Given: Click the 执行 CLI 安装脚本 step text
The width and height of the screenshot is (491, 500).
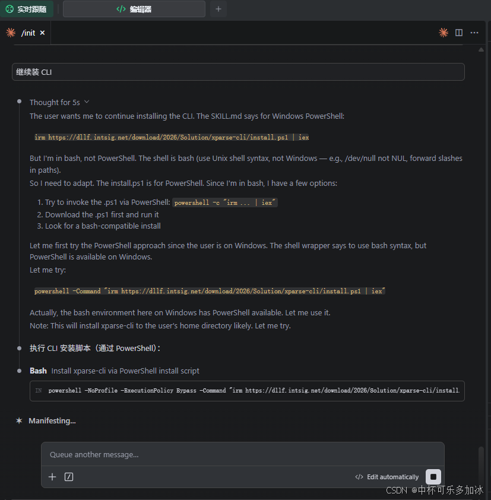Looking at the screenshot, I should pos(95,349).
